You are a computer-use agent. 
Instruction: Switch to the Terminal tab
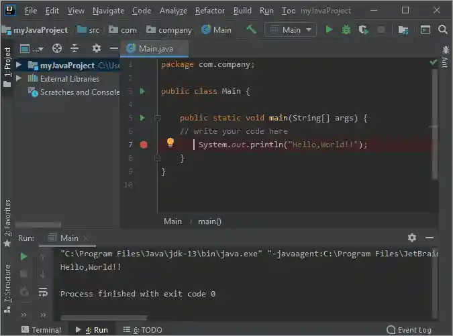tap(41, 330)
